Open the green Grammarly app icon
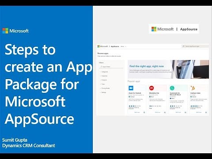Image resolution: width=212 pixels, height=159 pixels. (x=172, y=88)
